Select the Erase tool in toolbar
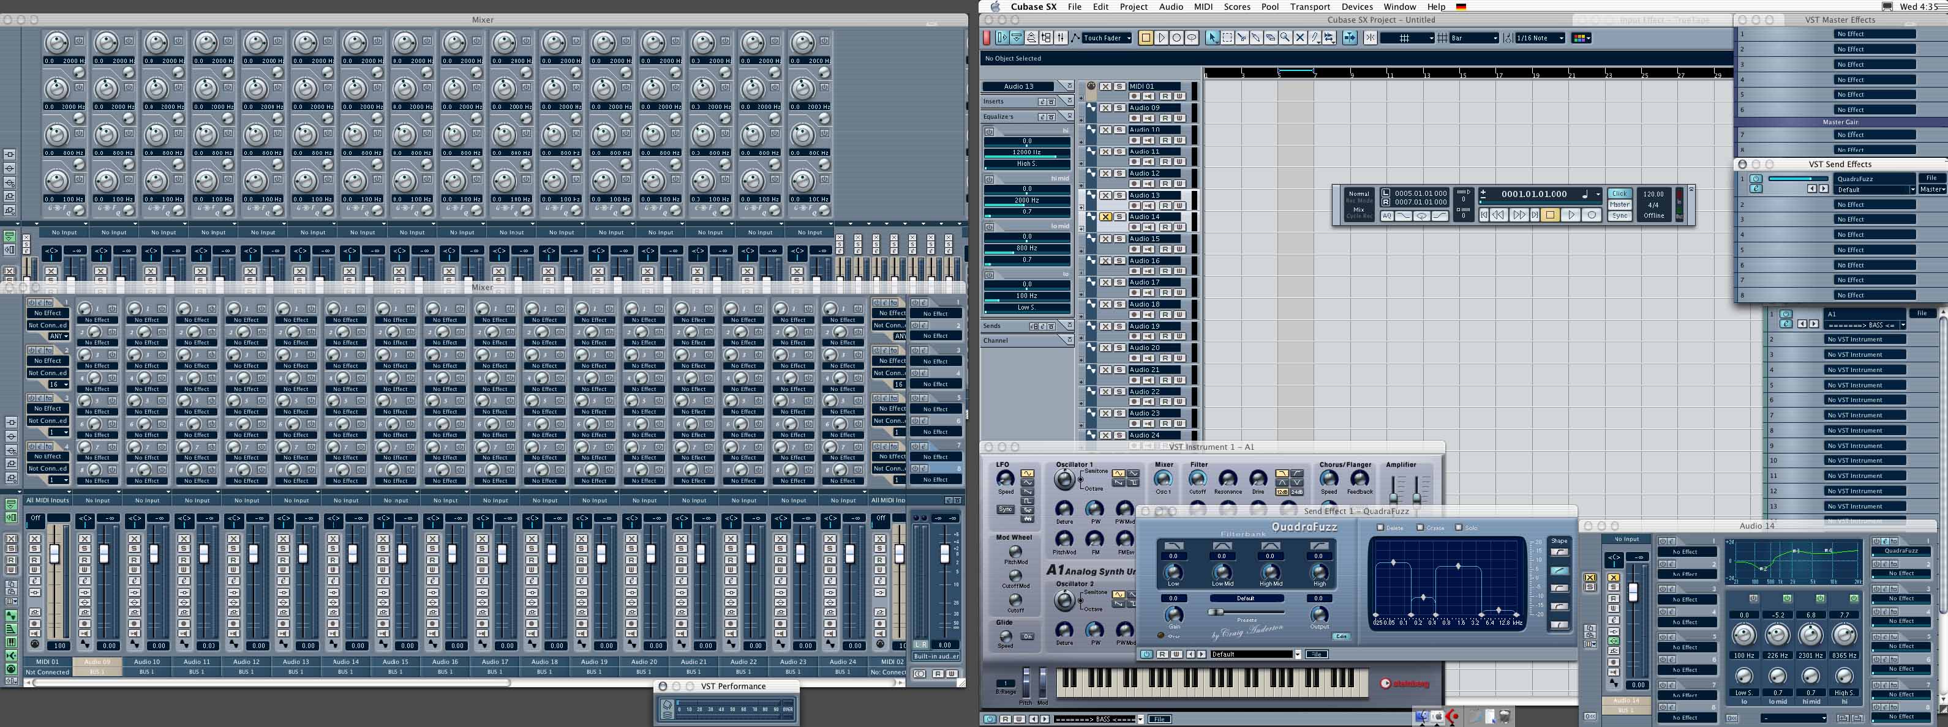 coord(1271,38)
